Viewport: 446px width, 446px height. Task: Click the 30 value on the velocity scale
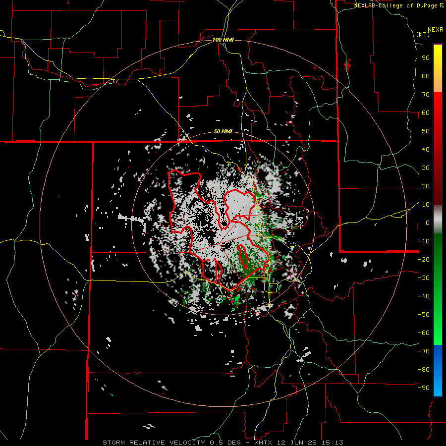click(x=426, y=167)
